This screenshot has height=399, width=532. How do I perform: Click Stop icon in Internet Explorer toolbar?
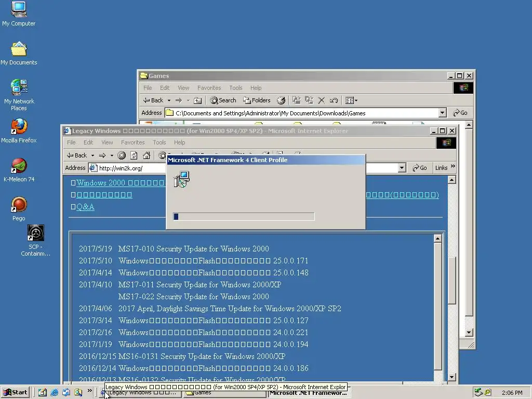coord(122,155)
